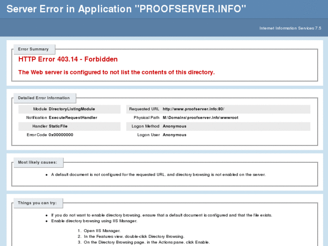Click the Web server is configured message
328x246 pixels.
click(x=116, y=72)
